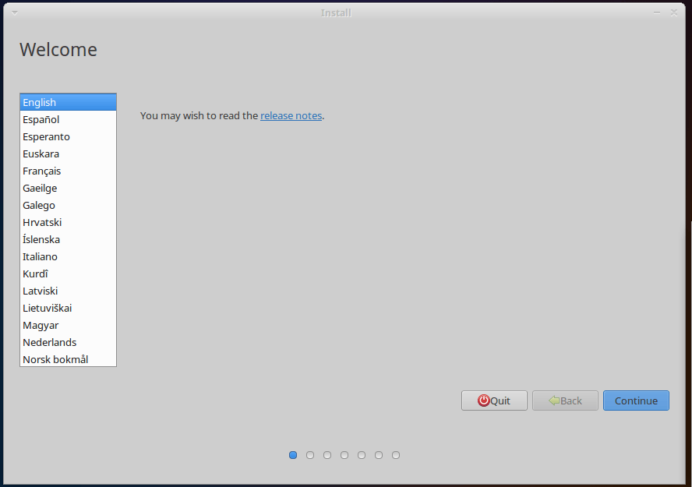Pick Norsk bokmål from the list
Viewport: 692px width, 487px height.
point(68,359)
